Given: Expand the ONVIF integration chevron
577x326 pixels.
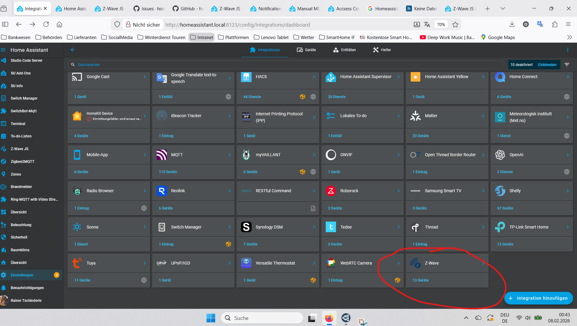Looking at the screenshot, I should pos(398,155).
